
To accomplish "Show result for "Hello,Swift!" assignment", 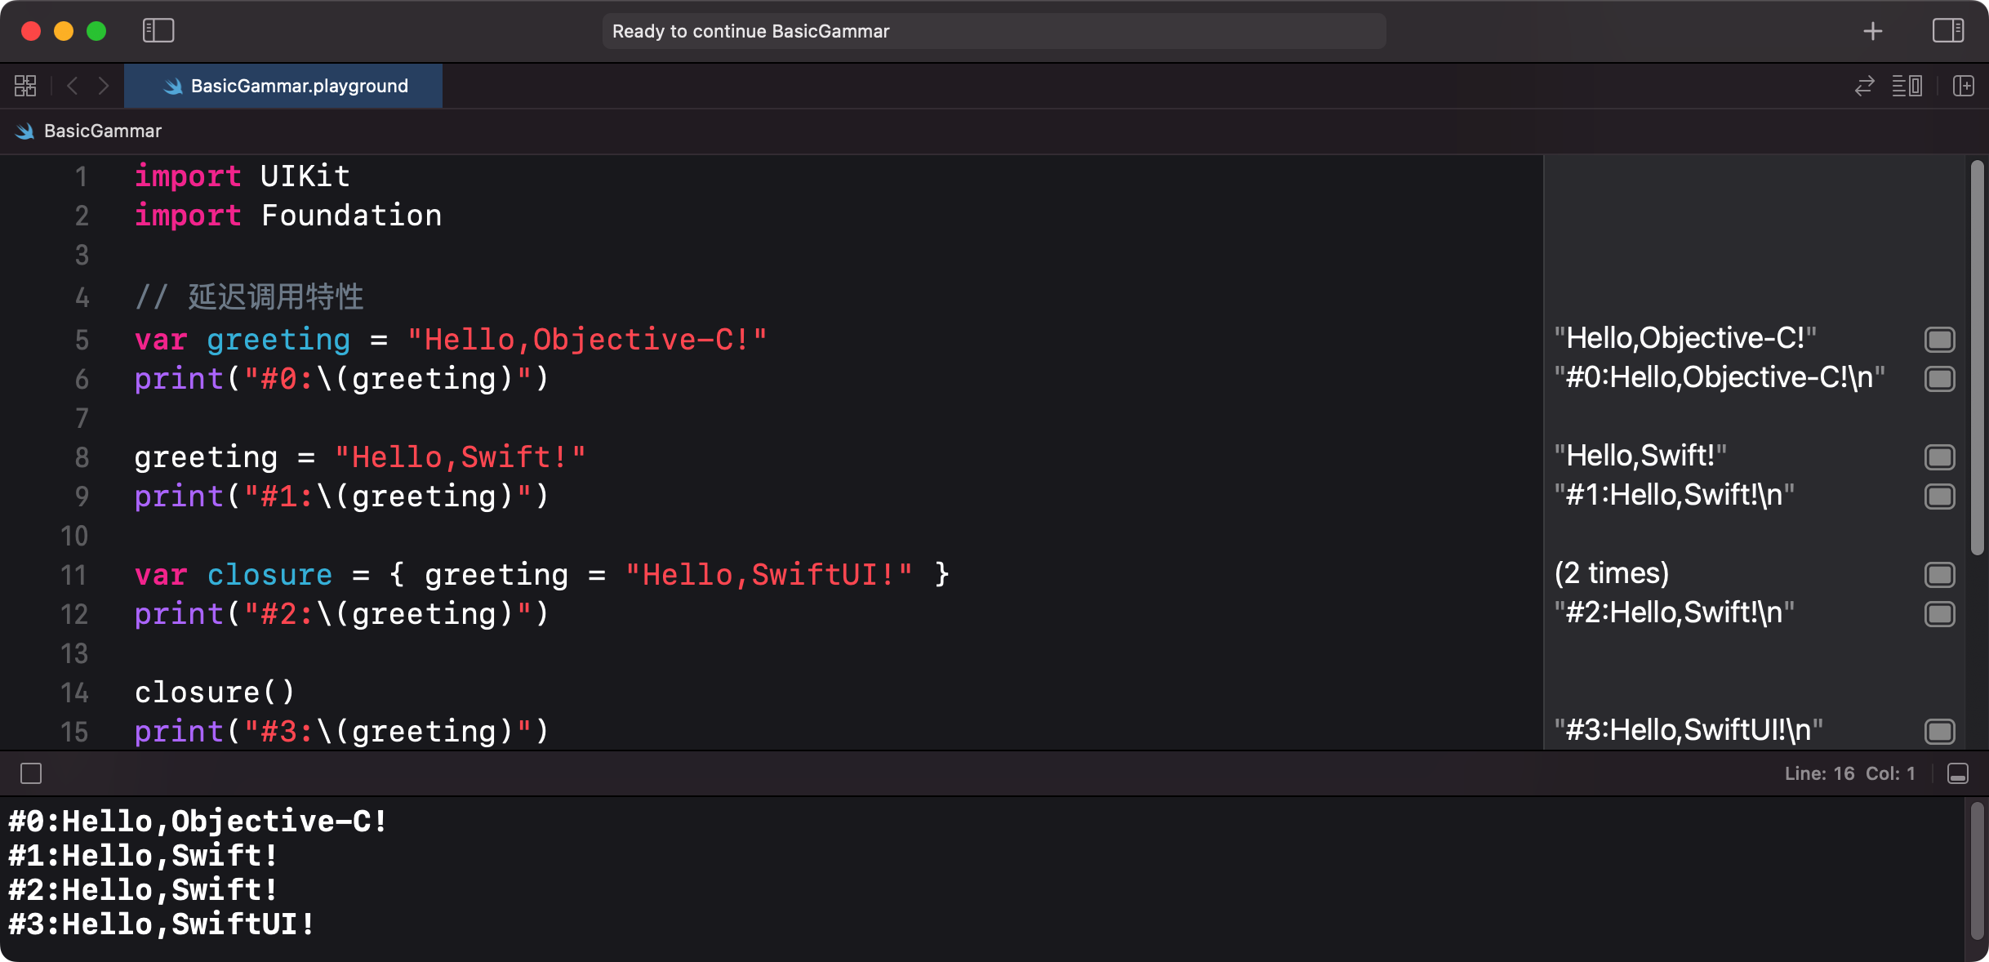I will [x=1940, y=457].
